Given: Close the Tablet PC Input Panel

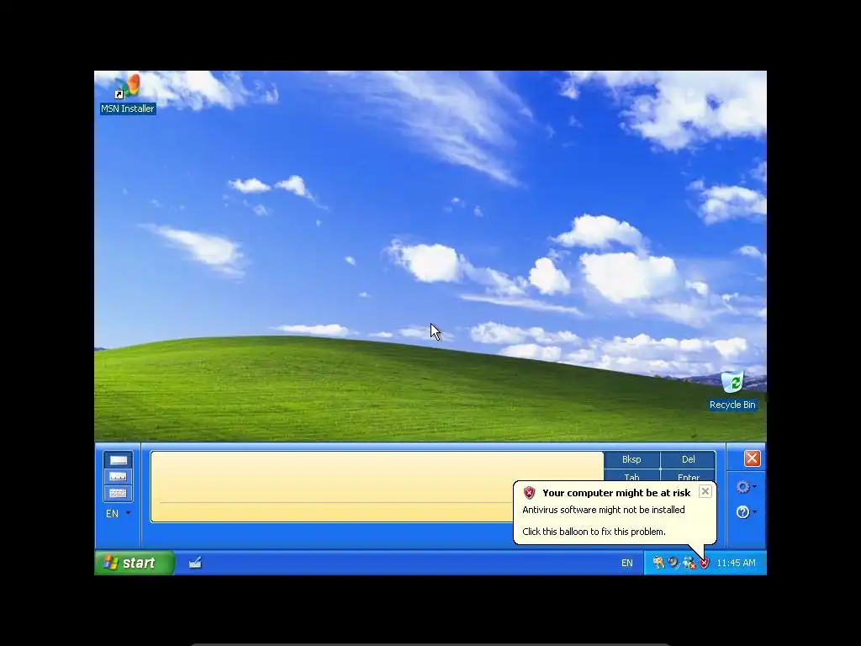Looking at the screenshot, I should click(x=752, y=458).
